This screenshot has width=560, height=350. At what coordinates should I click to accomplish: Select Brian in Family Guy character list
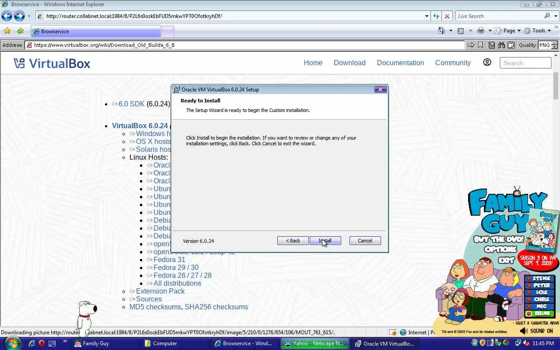click(540, 313)
